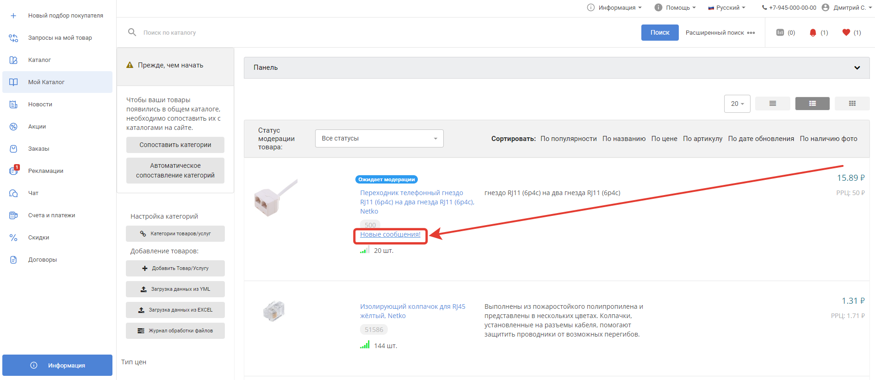Click Сопоставить категории button
The width and height of the screenshot is (875, 380).
point(175,145)
